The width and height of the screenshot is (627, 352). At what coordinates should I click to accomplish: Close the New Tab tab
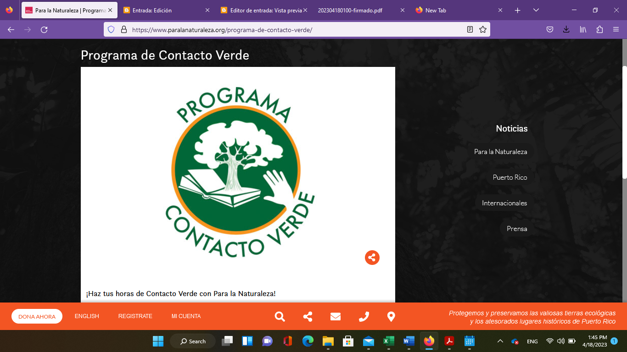coord(500,10)
